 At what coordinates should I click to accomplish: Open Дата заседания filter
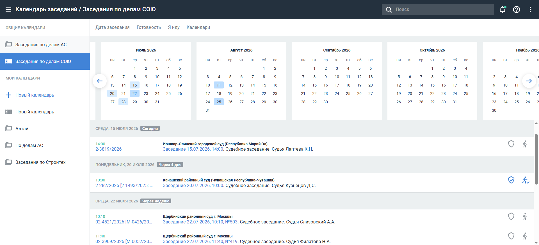(113, 27)
